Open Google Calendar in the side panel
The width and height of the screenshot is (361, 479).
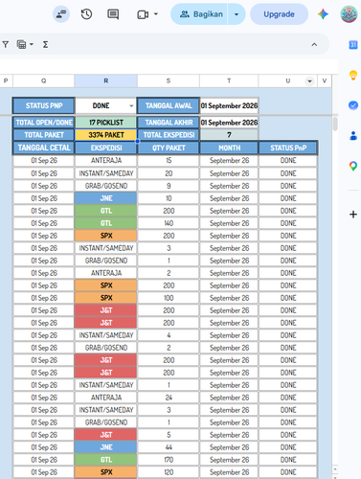353,45
